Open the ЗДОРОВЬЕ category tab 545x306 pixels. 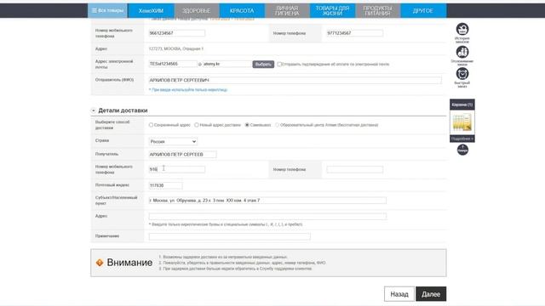pyautogui.click(x=197, y=11)
